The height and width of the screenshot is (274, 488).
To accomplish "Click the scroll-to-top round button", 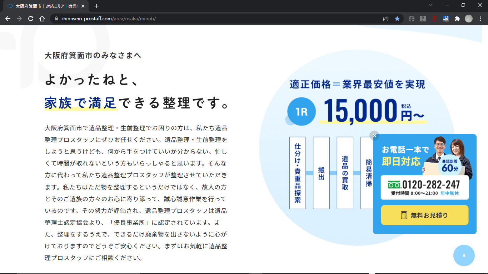I will click(464, 255).
